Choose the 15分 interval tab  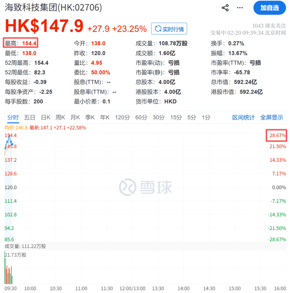coord(176,117)
